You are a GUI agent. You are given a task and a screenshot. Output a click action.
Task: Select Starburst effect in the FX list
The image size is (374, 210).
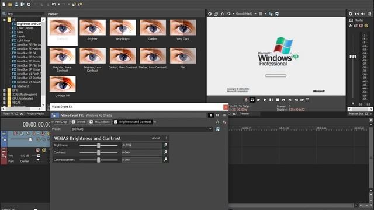coord(23,86)
